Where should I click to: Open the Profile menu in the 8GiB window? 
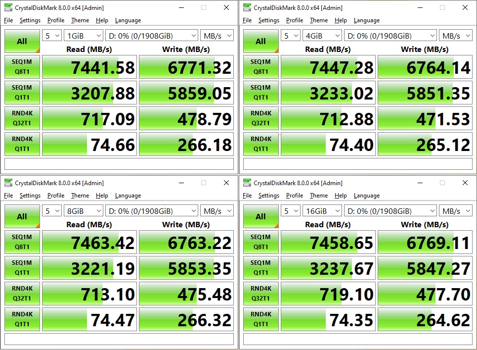(56, 196)
